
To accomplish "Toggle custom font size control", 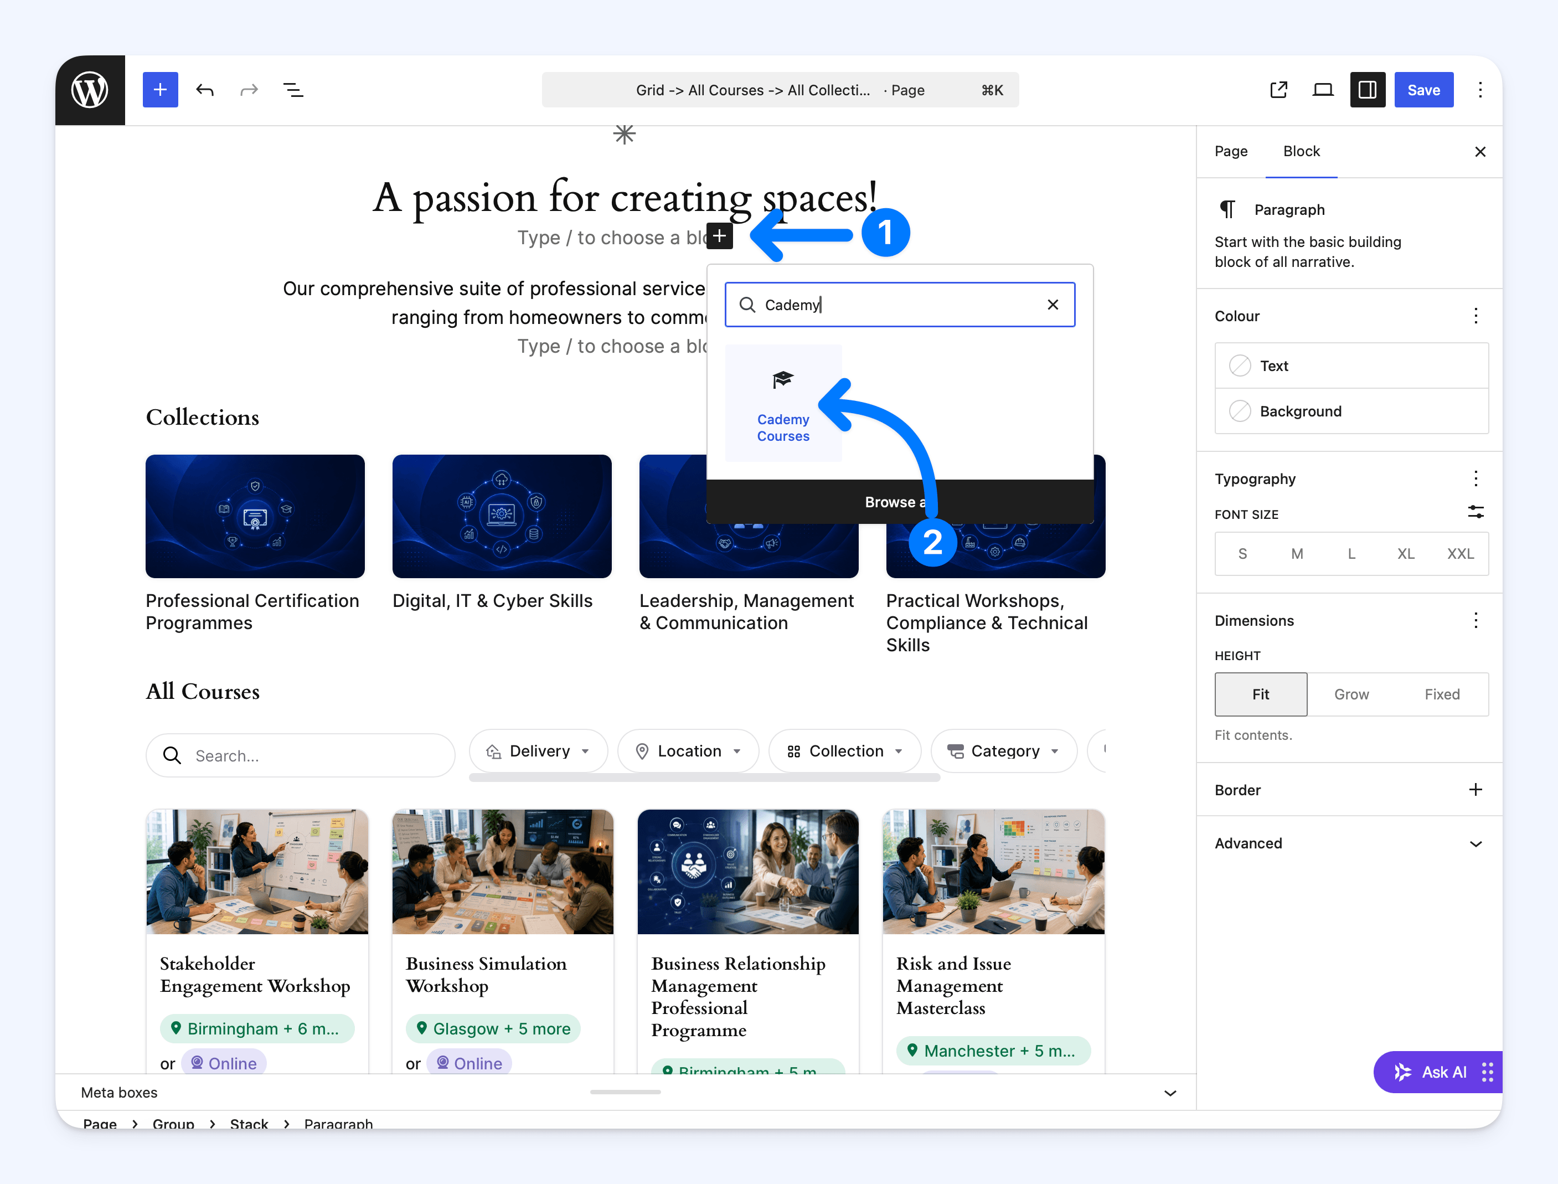I will point(1476,512).
